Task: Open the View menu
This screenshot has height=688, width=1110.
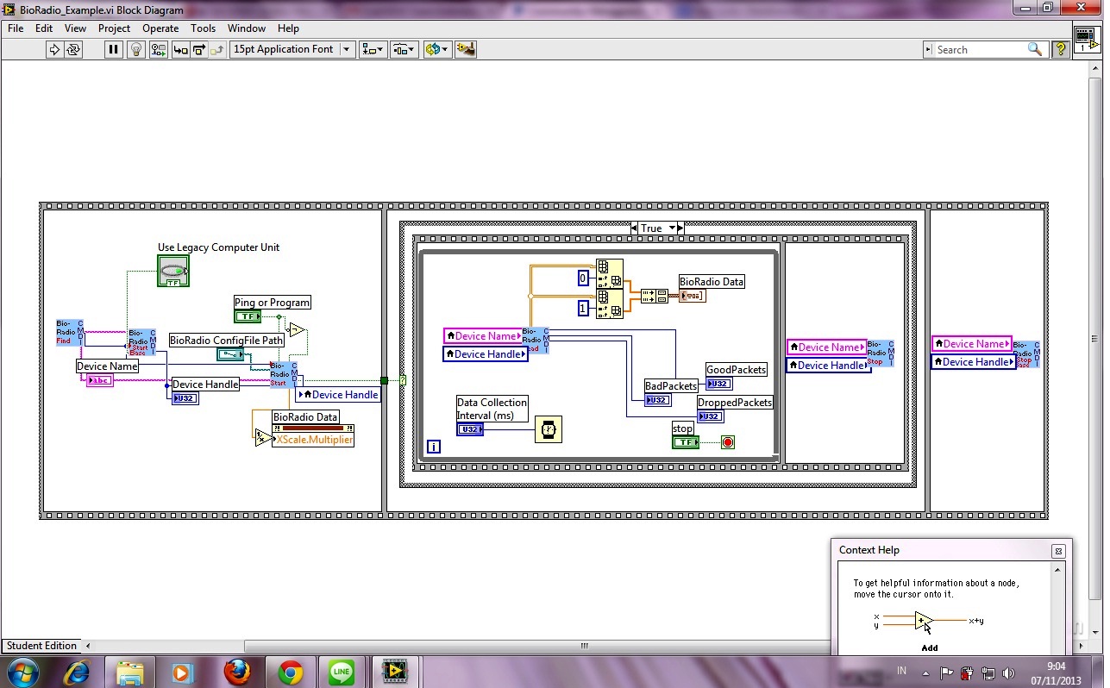Action: [75, 28]
